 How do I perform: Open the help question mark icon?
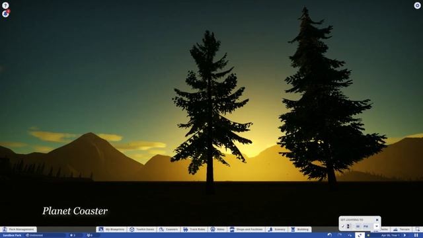point(5,5)
